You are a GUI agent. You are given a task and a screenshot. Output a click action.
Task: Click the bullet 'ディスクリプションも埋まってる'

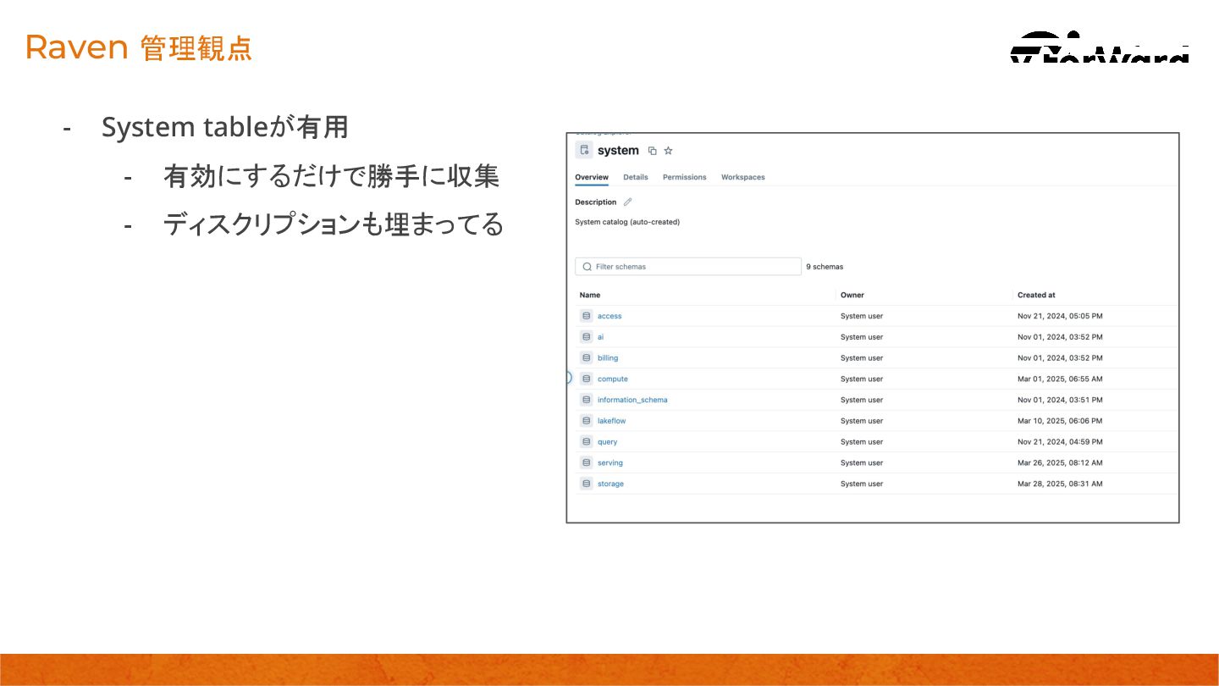334,224
